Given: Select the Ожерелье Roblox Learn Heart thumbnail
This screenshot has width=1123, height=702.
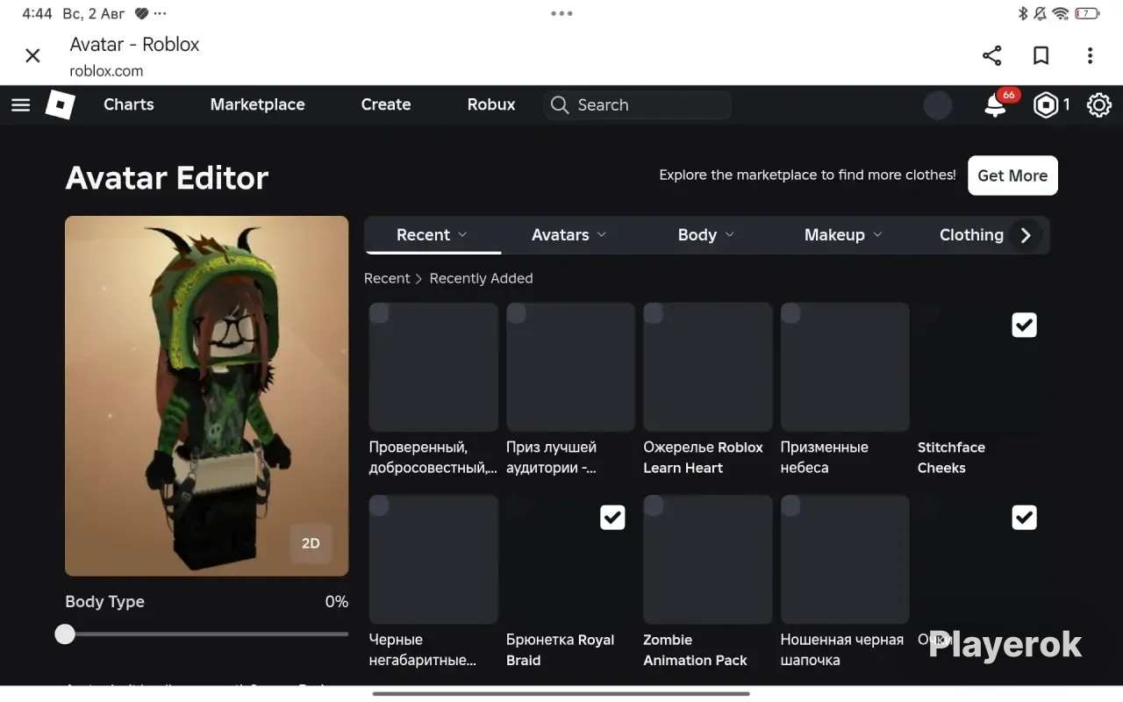Looking at the screenshot, I should (708, 367).
